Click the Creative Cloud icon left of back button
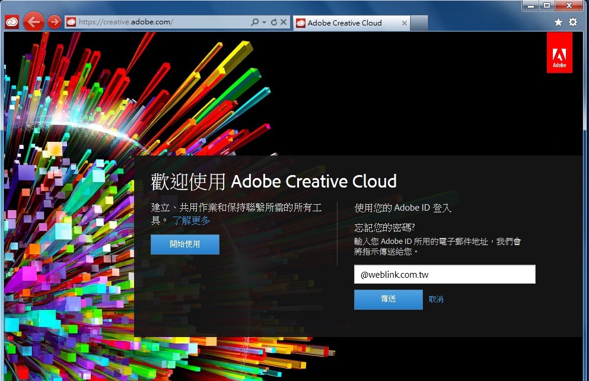This screenshot has height=381, width=589. click(12, 22)
